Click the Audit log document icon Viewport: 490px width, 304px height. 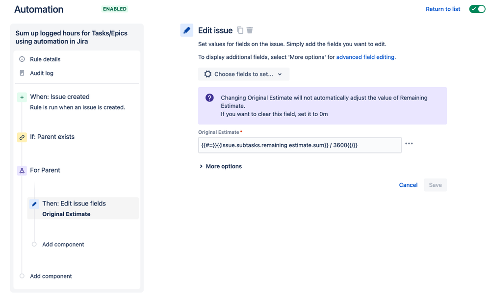click(22, 73)
